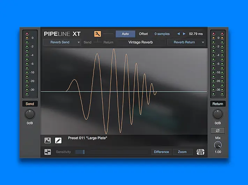Click the Send label box
248x185 pixels.
[30, 104]
